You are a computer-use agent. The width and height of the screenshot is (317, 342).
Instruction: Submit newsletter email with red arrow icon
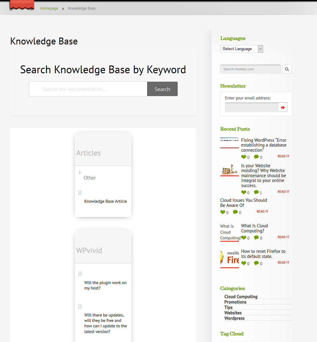(x=283, y=107)
